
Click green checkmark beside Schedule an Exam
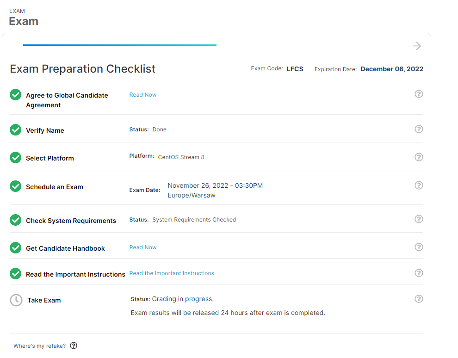coord(15,186)
